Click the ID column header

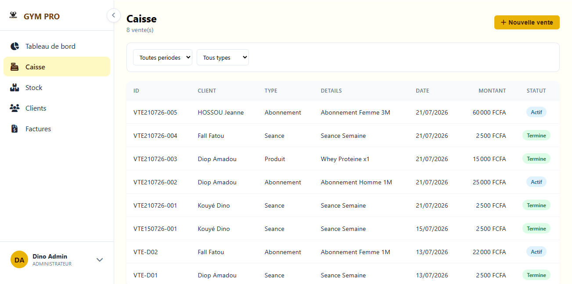(x=136, y=91)
